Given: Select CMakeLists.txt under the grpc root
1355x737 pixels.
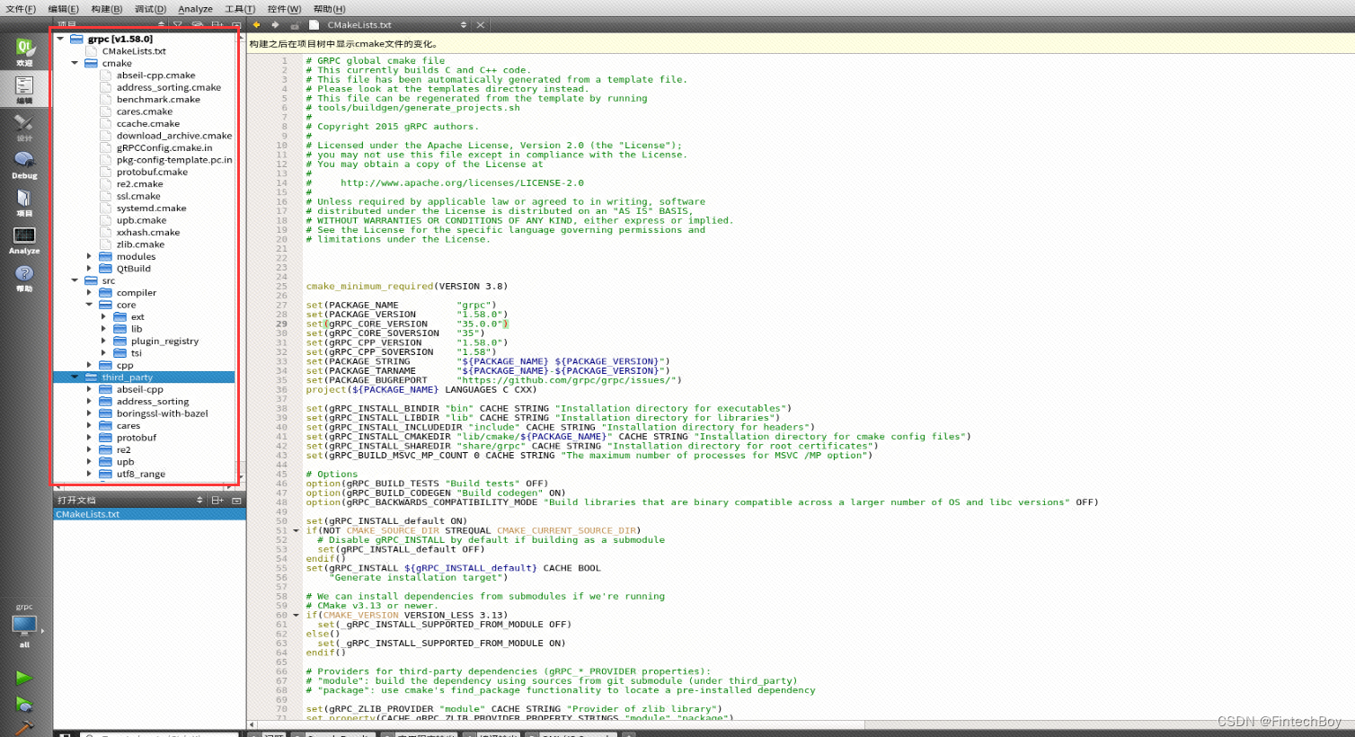Looking at the screenshot, I should pos(134,51).
